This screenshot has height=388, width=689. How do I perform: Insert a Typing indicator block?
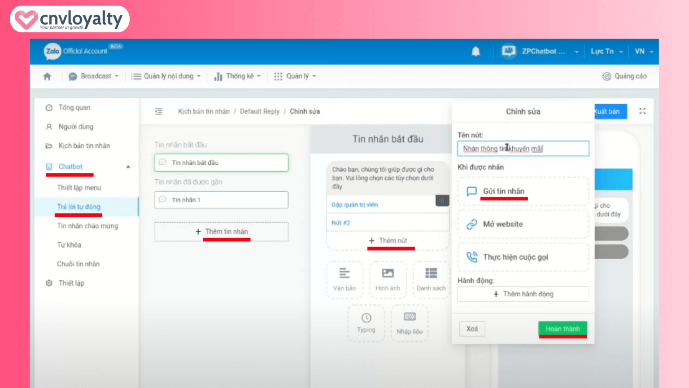(366, 323)
